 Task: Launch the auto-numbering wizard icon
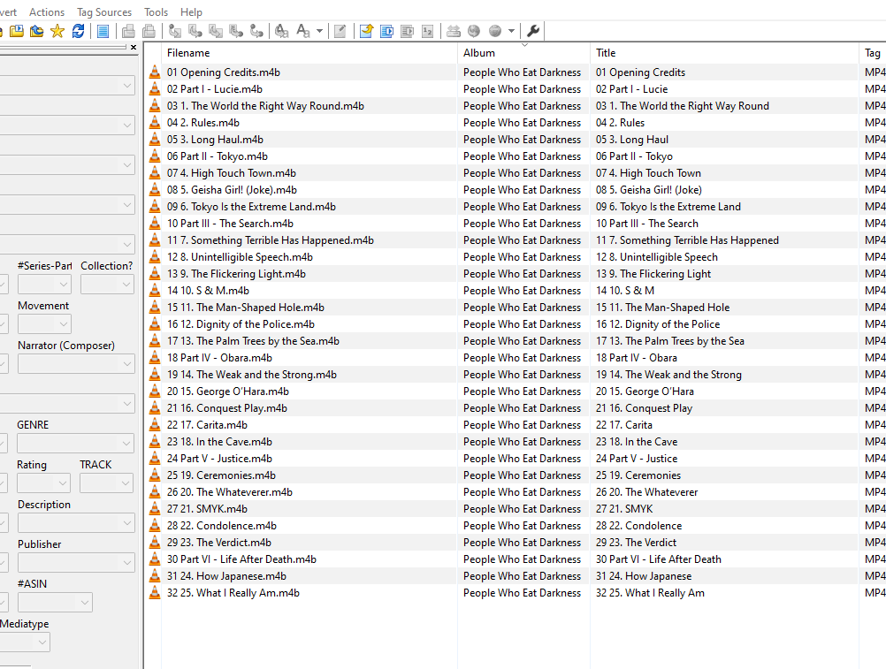click(x=427, y=31)
